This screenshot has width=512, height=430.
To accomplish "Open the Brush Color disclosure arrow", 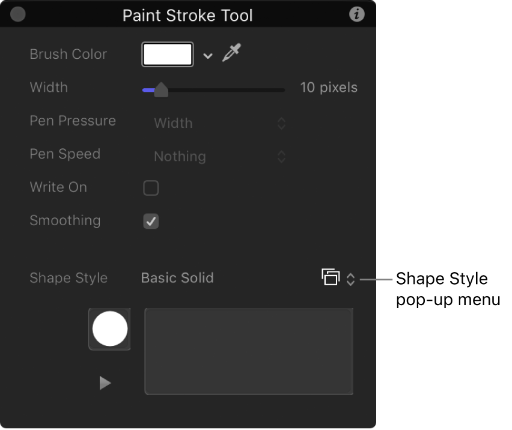I will pyautogui.click(x=207, y=55).
